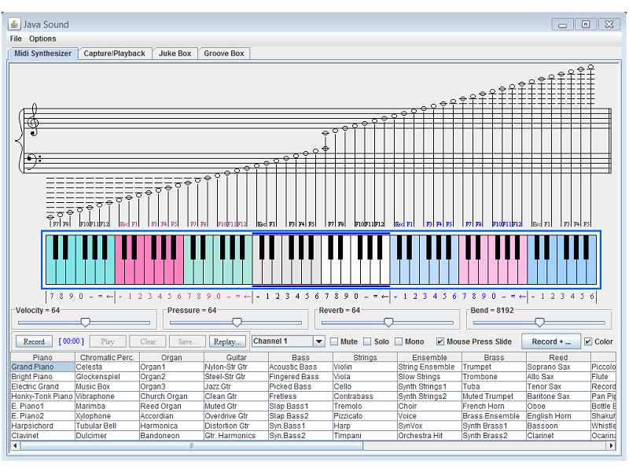
Task: Switch to the Capture/Playback tab
Action: (x=115, y=53)
